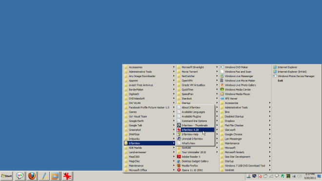
Task: Open Windows Live Photo Gallery
Action: coord(245,85)
